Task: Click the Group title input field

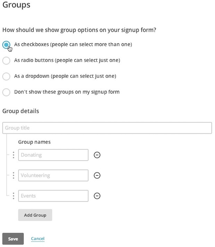Action: pyautogui.click(x=107, y=128)
